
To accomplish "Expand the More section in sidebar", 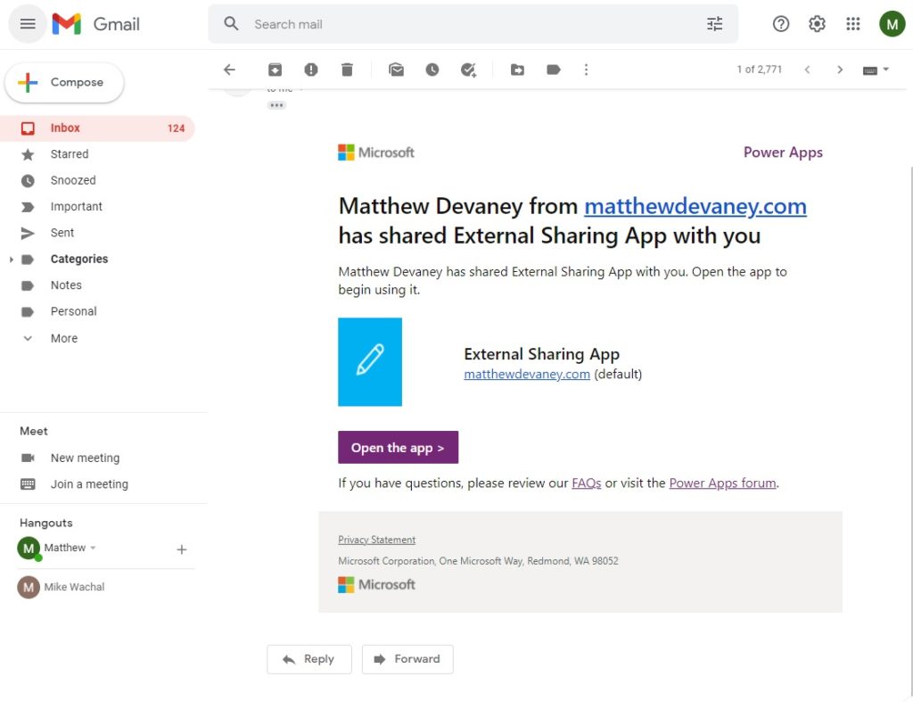I will (28, 338).
